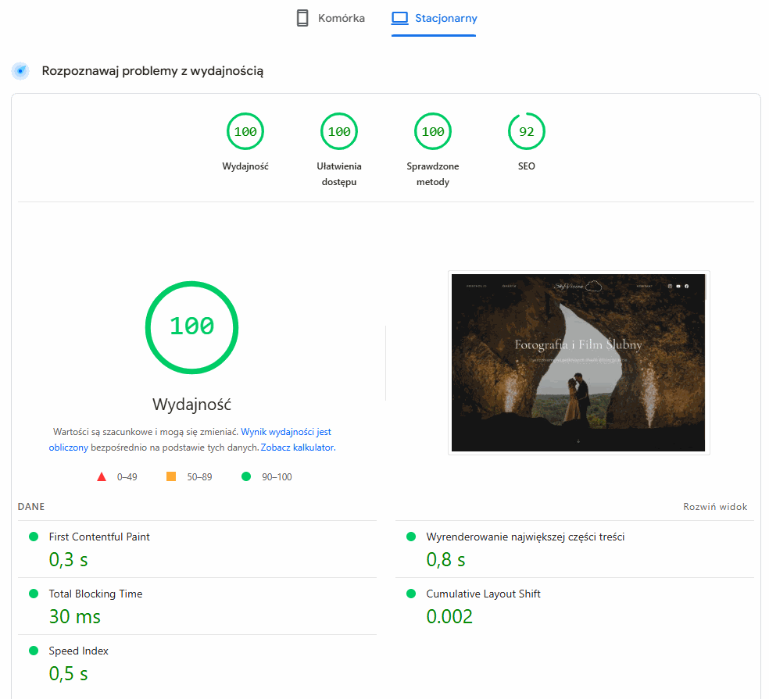Image resolution: width=769 pixels, height=699 pixels.
Task: Click the First Contentful Paint metric label
Action: (99, 537)
